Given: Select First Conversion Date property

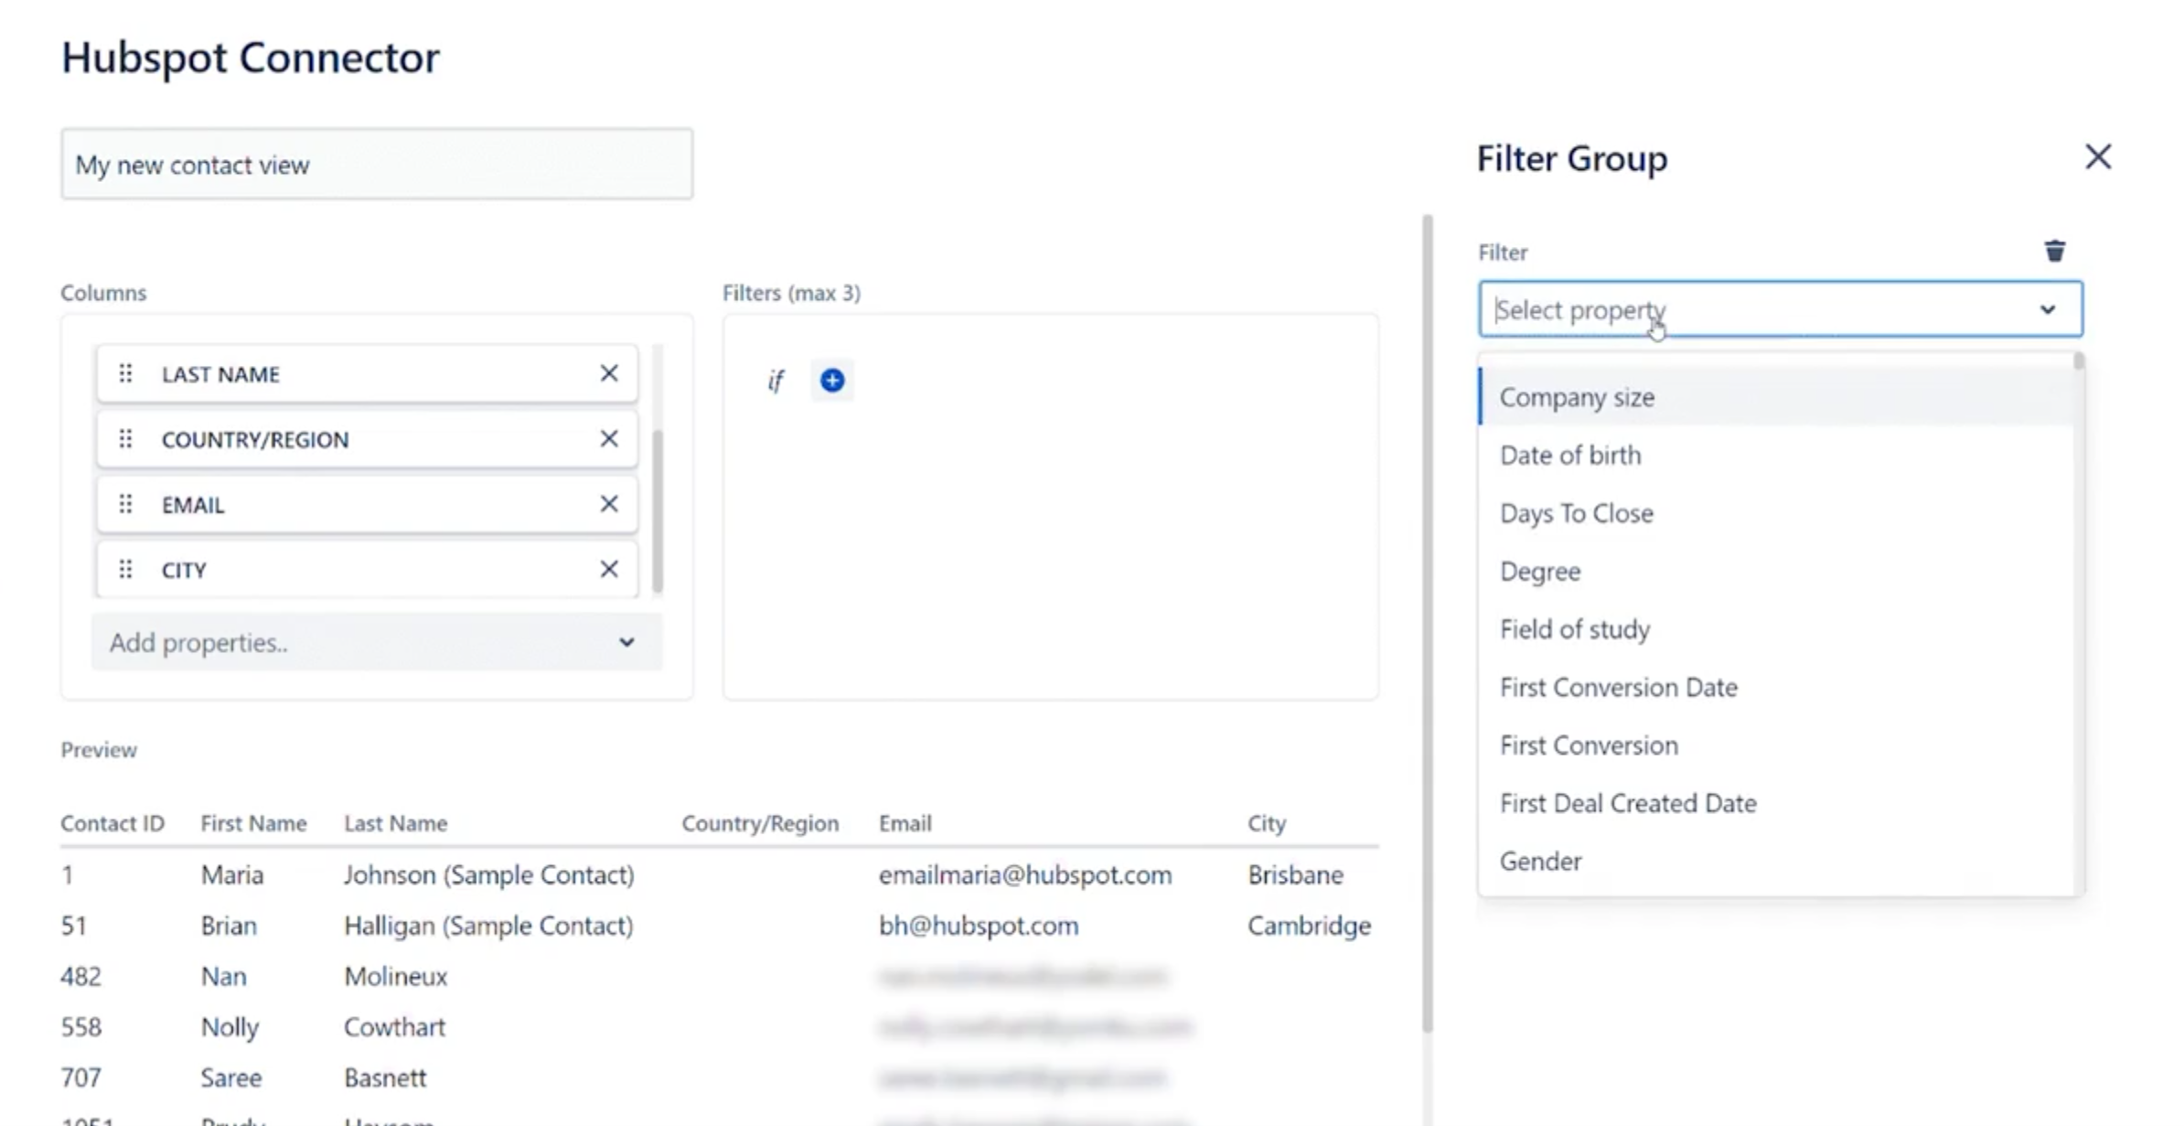Looking at the screenshot, I should pos(1618,687).
